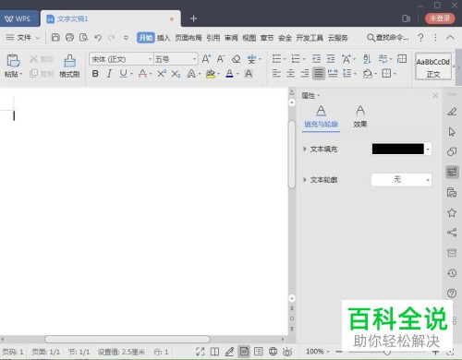462x360 pixels.
Task: Expand the 文本轮廓 section
Action: (x=305, y=180)
